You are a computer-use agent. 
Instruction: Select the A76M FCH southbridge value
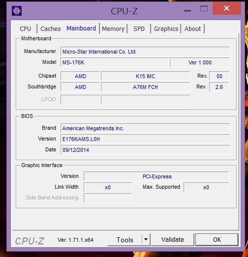tap(146, 87)
